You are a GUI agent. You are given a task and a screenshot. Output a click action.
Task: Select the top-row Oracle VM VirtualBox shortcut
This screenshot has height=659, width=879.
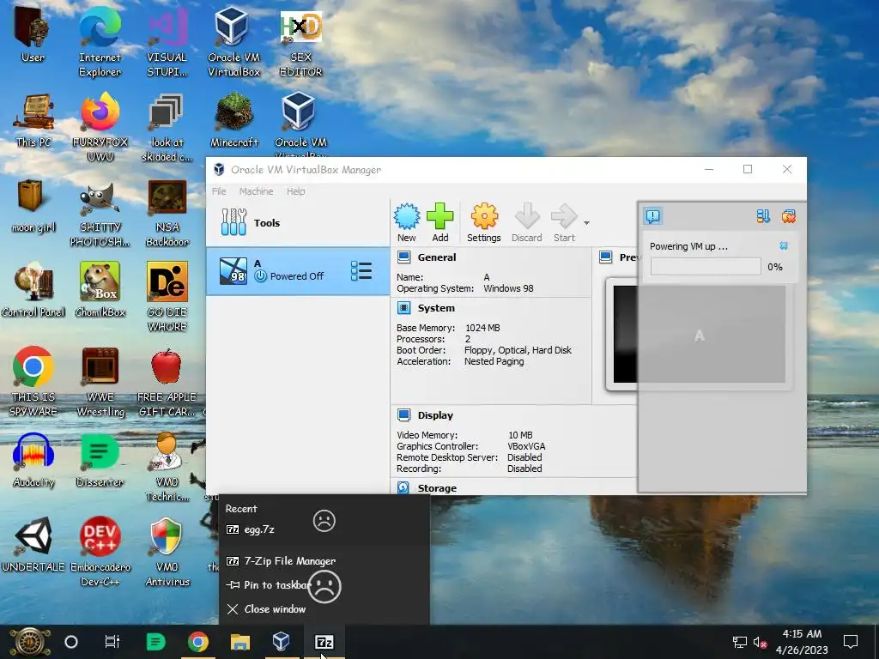click(233, 42)
